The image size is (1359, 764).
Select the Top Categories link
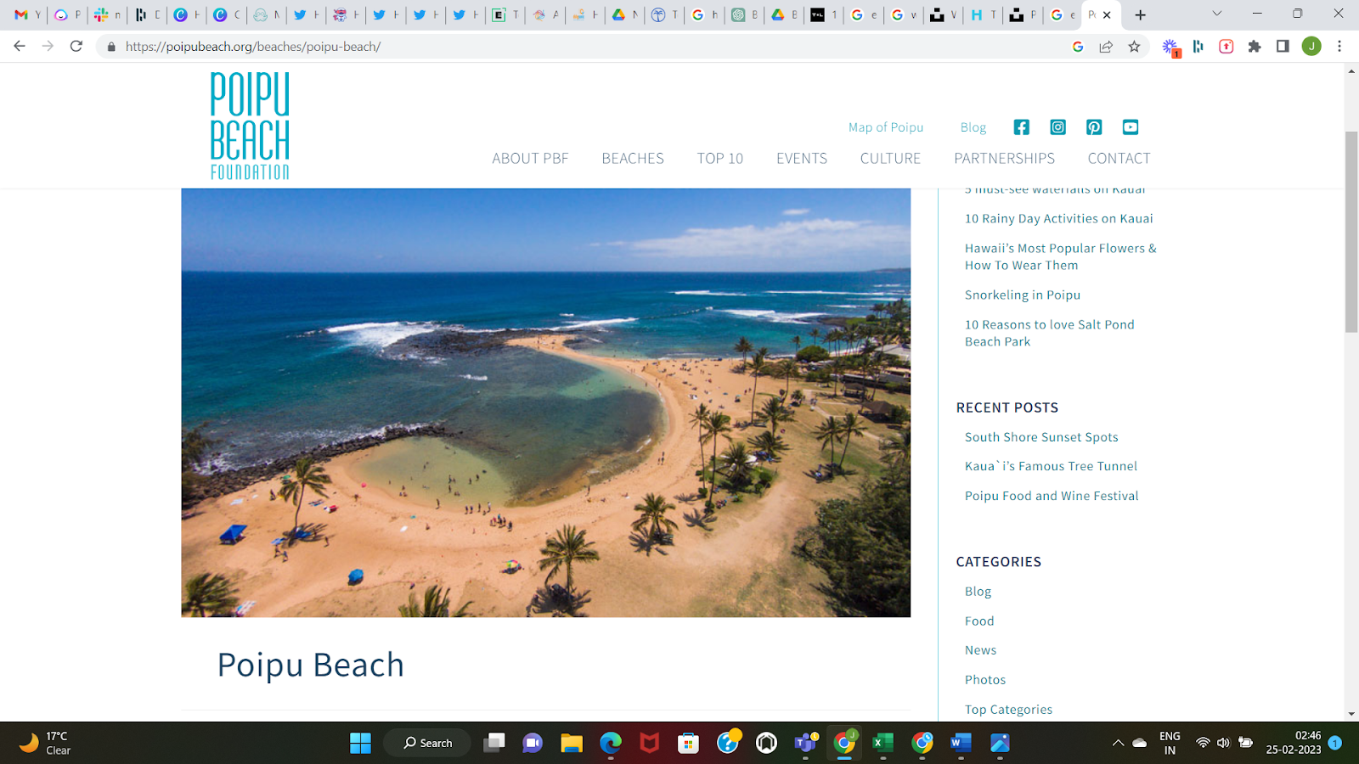[x=1008, y=710]
